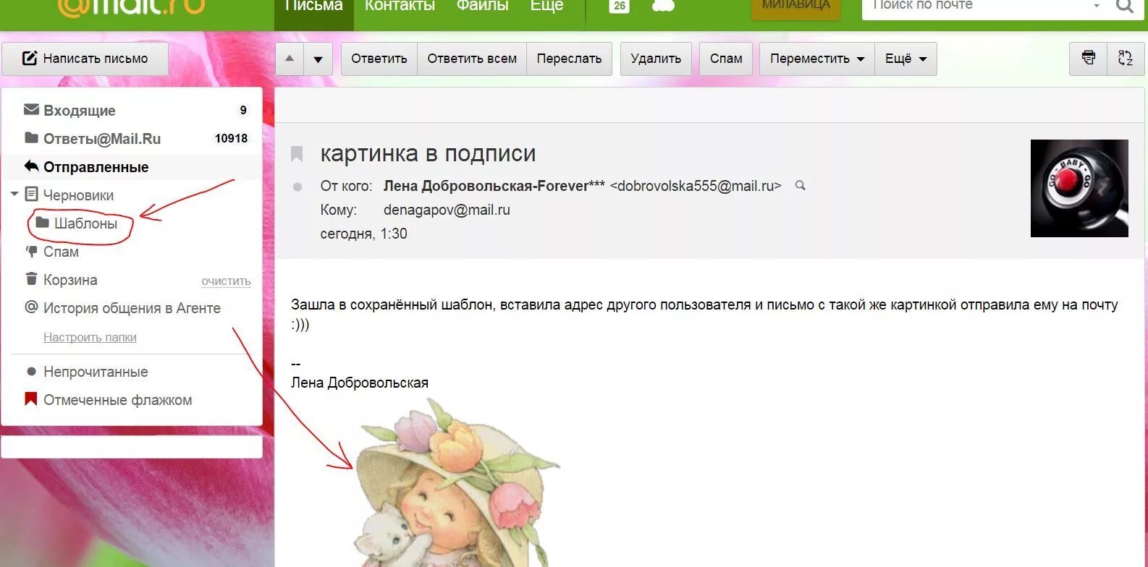Click the translate letter icon

(x=1126, y=59)
